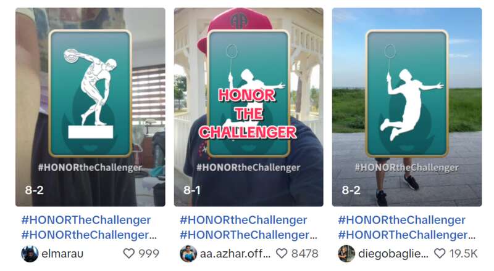Tap the heart icon beside 8478 likes
Viewport: 494px width, 271px height.
[x=282, y=253]
